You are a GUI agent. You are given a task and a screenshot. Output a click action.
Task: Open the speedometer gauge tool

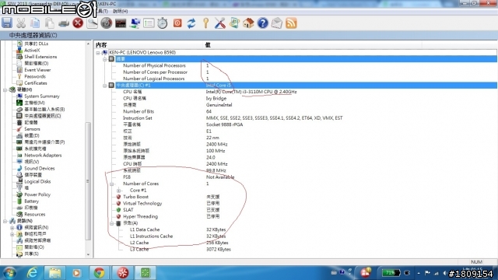coord(107,23)
